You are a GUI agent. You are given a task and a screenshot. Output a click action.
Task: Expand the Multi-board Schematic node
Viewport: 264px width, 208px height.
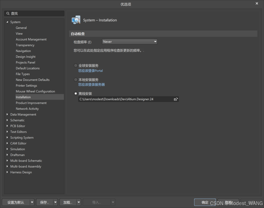coord(7,161)
